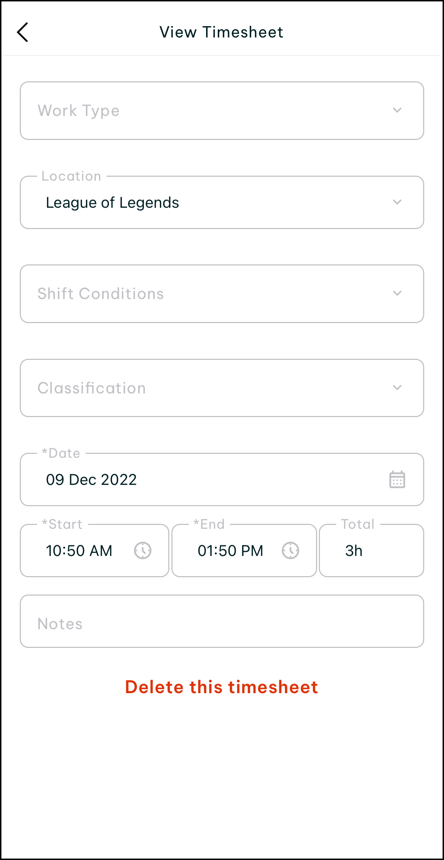Open the Work Type dropdown

[212, 111]
